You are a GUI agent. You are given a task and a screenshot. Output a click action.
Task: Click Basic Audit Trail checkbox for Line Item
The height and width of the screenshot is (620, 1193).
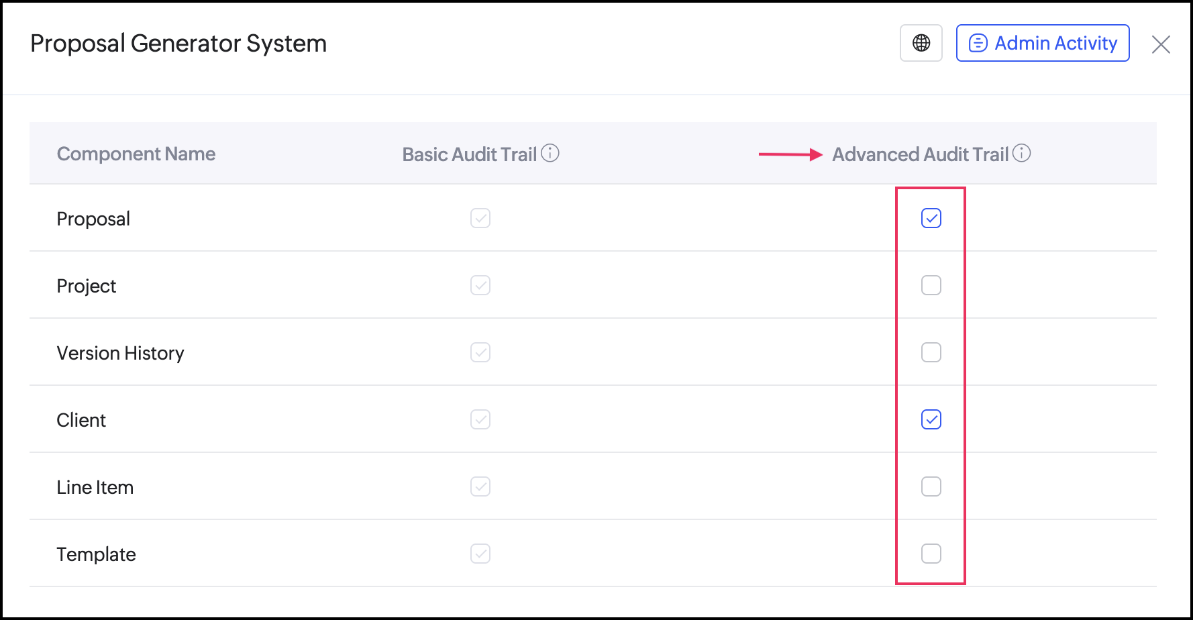(480, 486)
